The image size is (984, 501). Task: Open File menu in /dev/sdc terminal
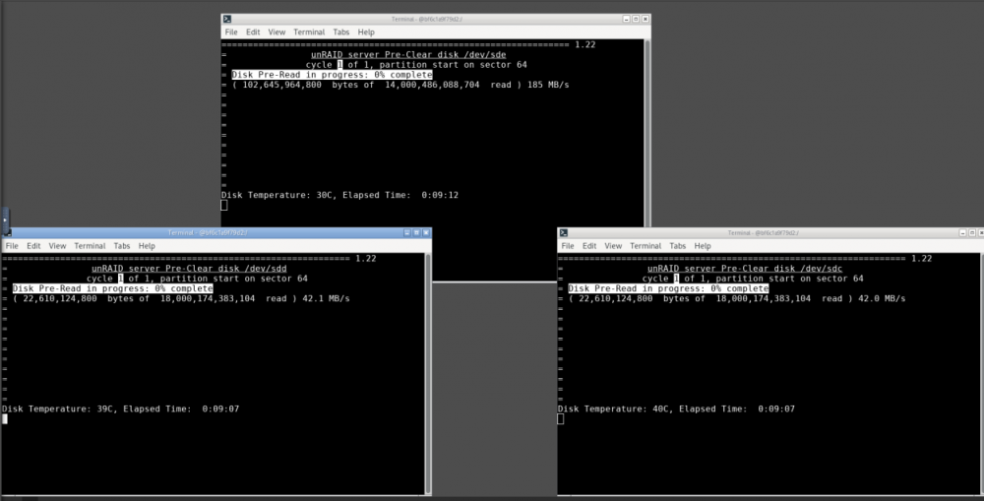pos(568,246)
